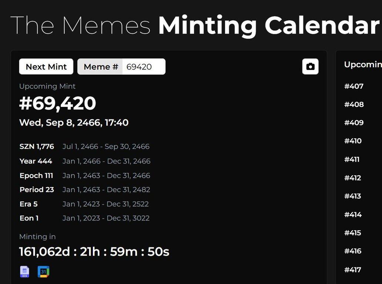
Task: Click the Minting in countdown timer
Action: (x=94, y=251)
